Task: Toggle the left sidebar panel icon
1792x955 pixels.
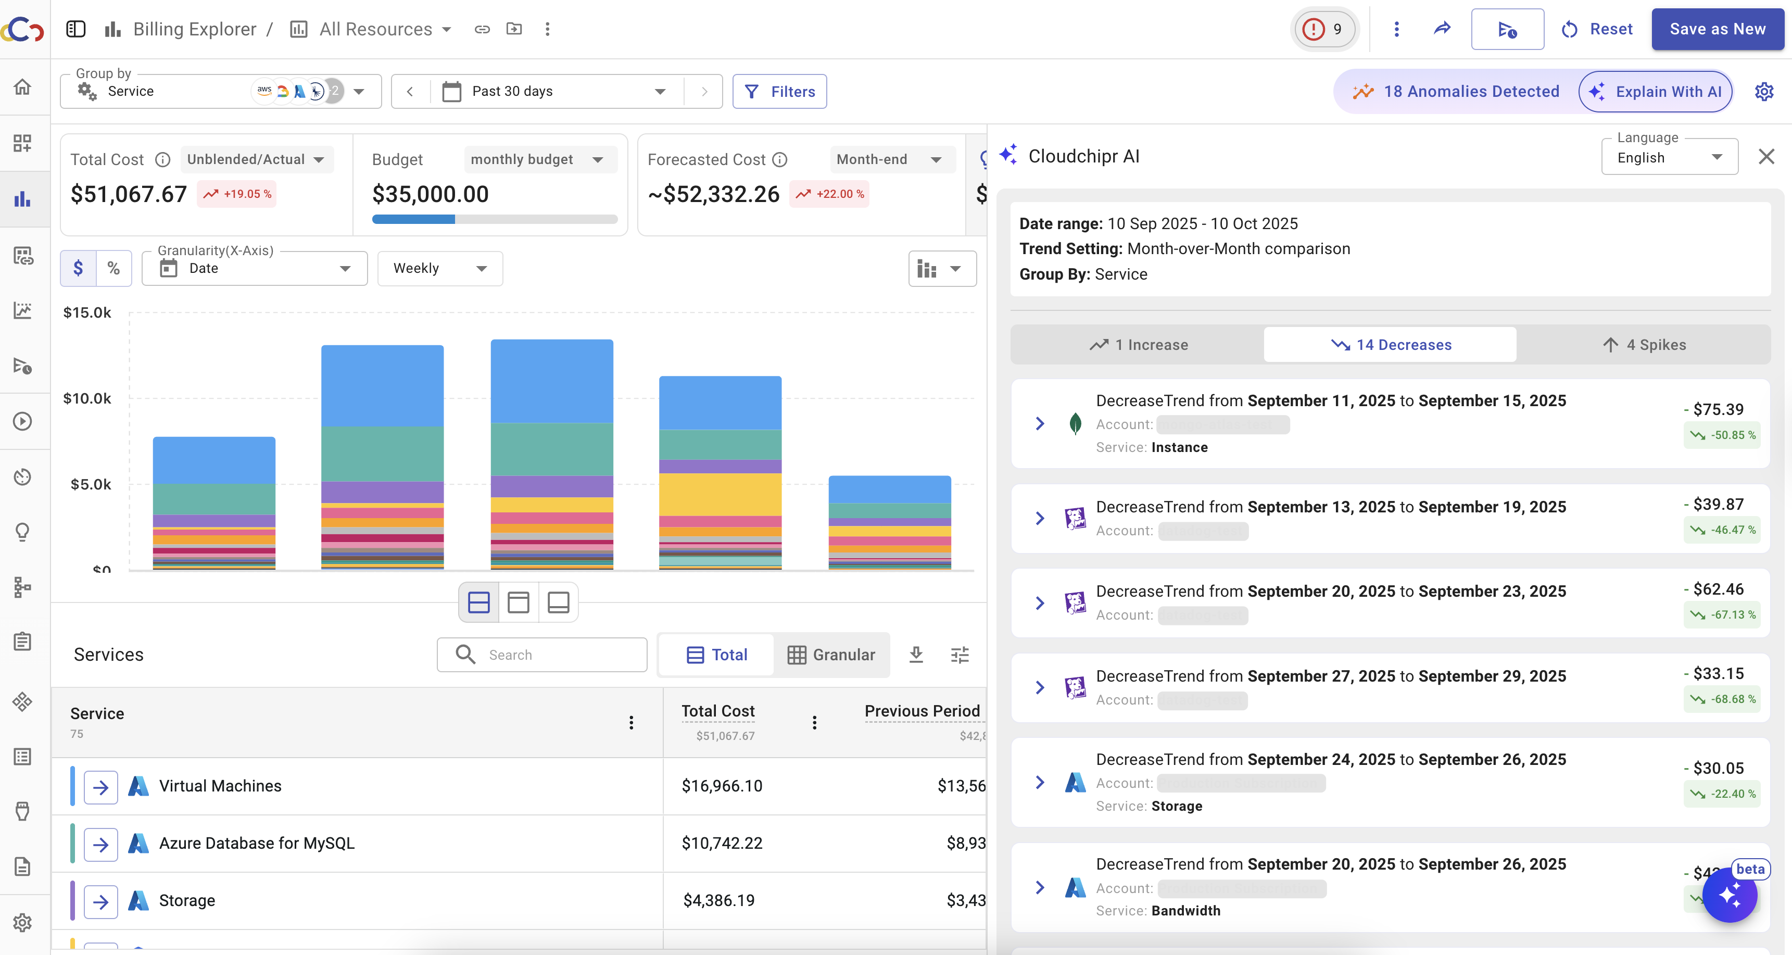Action: click(x=75, y=29)
